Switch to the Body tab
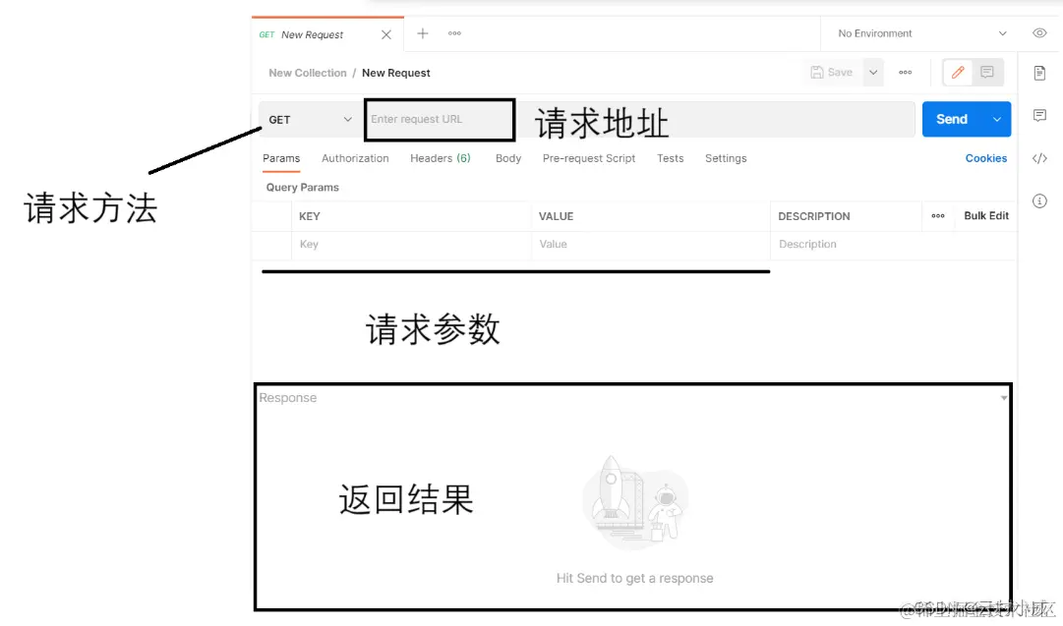 508,158
